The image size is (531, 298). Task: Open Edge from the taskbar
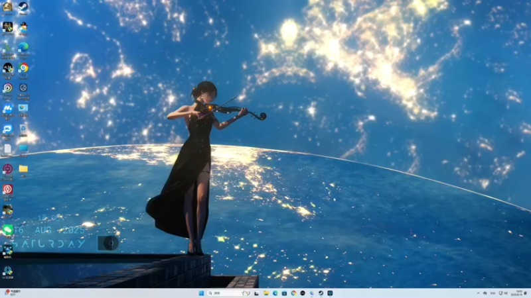pos(275,293)
